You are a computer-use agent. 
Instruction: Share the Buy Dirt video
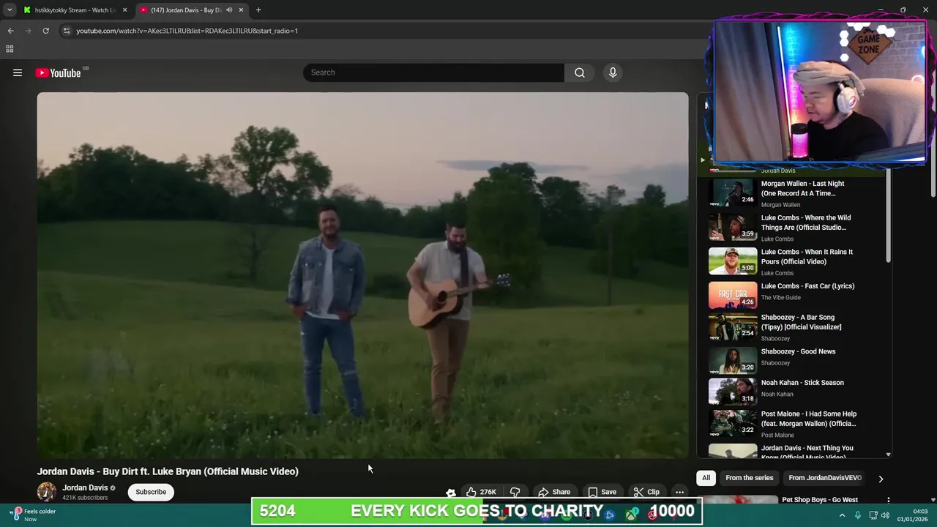553,492
